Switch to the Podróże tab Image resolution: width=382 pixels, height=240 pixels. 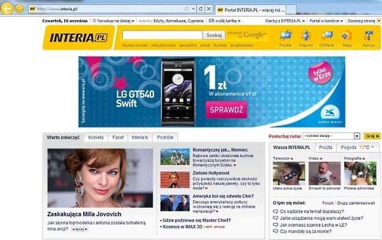(x=165, y=137)
